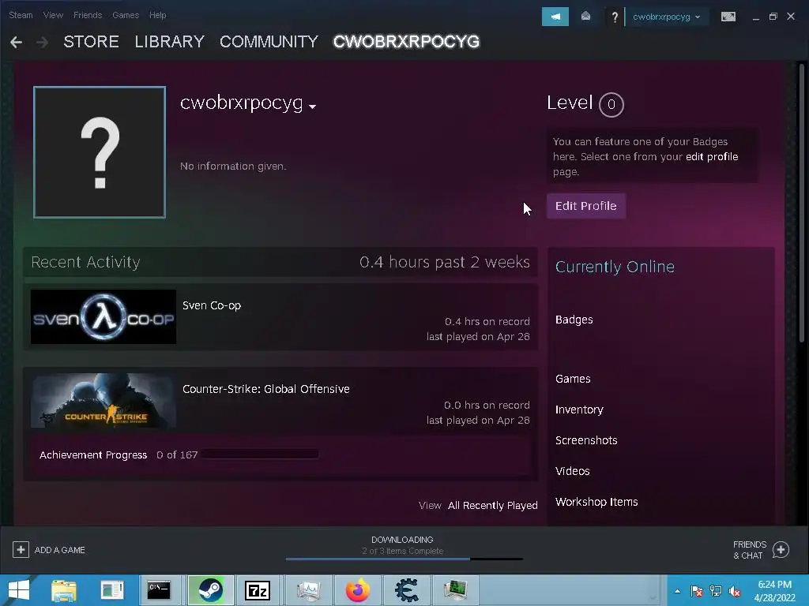This screenshot has width=809, height=606.
Task: Open the Windows Start menu
Action: coord(19,590)
